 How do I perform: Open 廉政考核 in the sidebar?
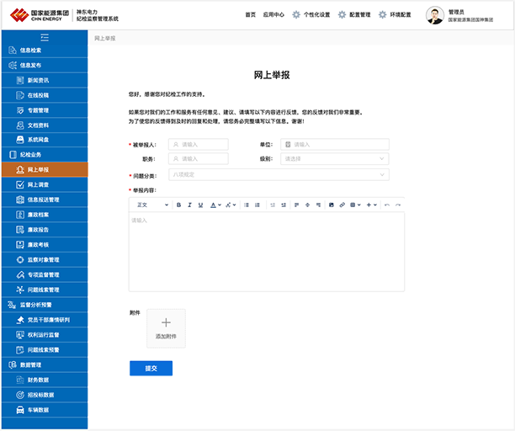coord(45,245)
